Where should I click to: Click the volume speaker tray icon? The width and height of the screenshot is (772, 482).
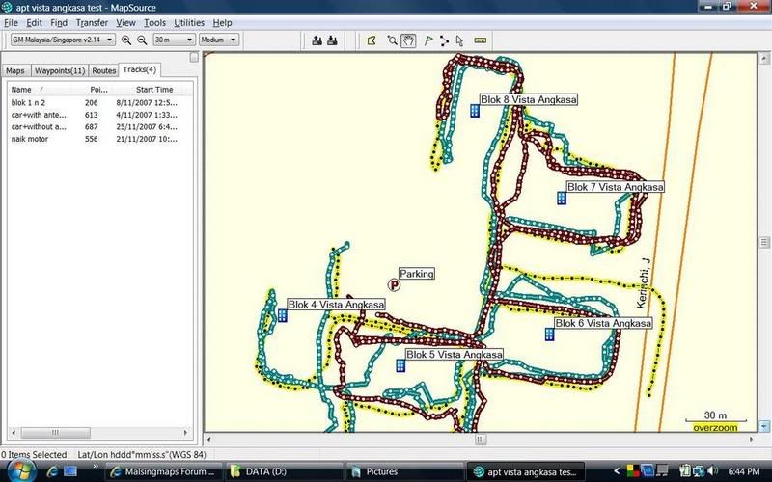coord(712,471)
